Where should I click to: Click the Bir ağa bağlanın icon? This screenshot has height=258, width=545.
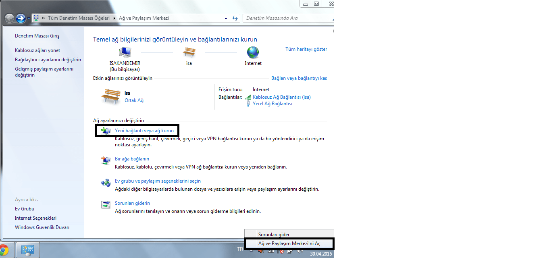pos(106,160)
